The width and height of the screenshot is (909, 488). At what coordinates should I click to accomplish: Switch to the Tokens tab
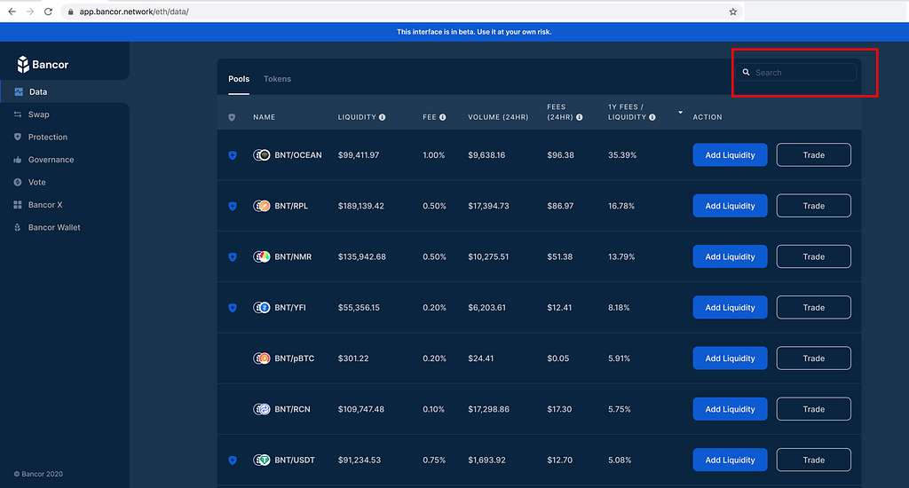[x=277, y=79]
